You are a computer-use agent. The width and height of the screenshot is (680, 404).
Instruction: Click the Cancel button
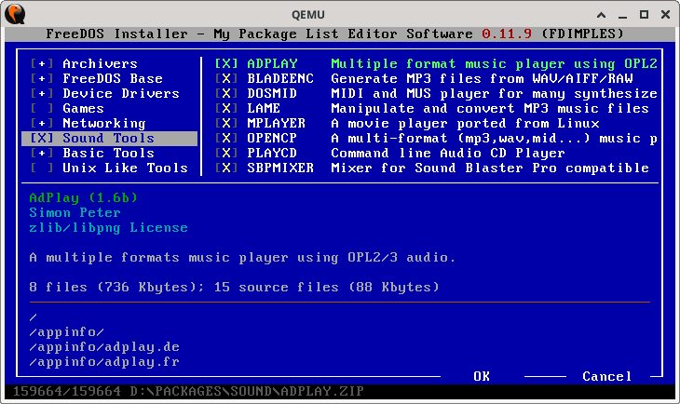[607, 376]
